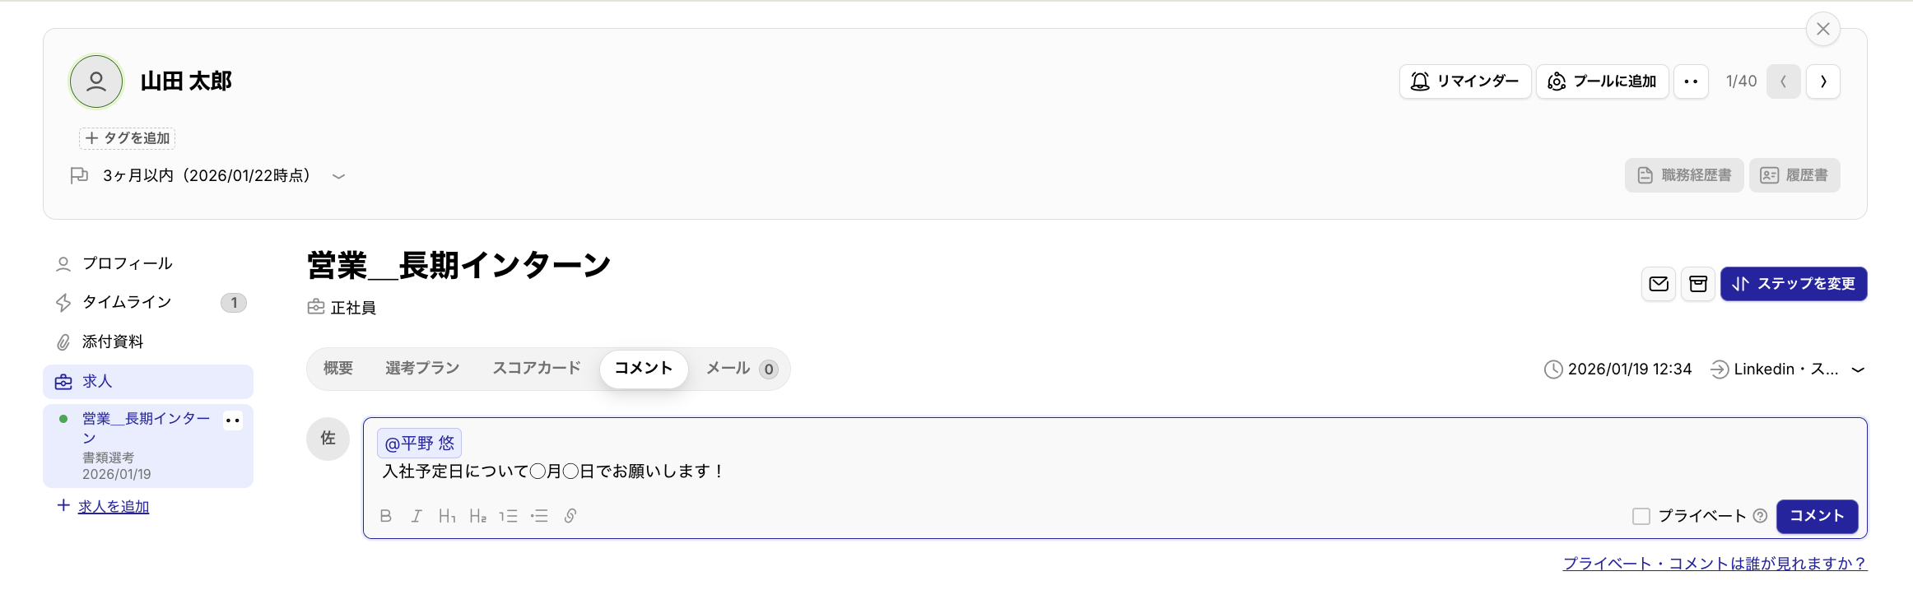Open タイムライン in the sidebar
The height and width of the screenshot is (604, 1913).
pyautogui.click(x=127, y=302)
